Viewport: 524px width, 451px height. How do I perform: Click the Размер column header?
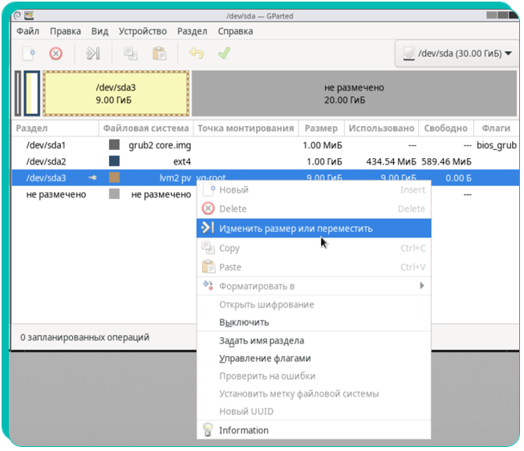click(x=321, y=128)
